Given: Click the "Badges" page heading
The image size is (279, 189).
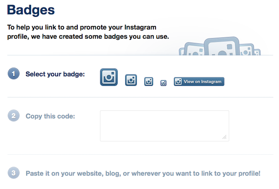Looking at the screenshot, I should point(31,10).
